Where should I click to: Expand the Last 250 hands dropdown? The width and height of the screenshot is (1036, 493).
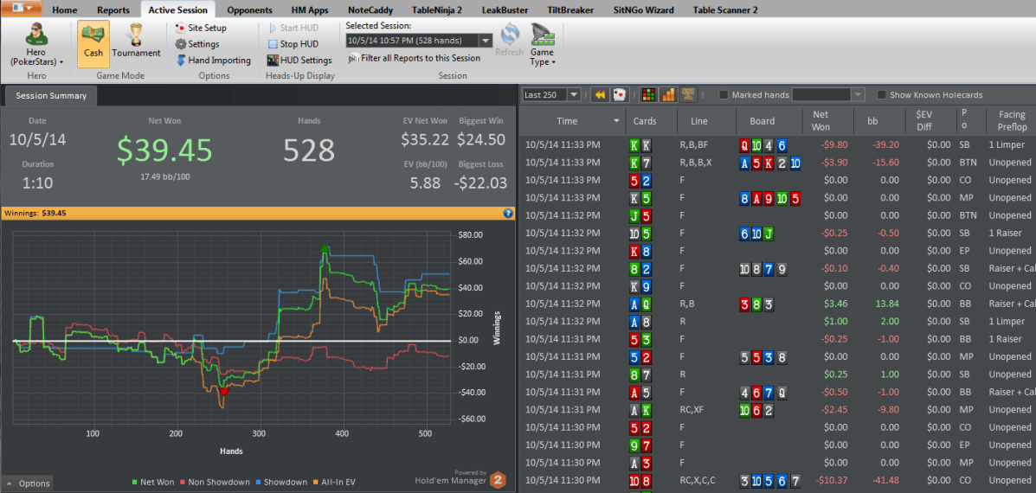point(574,95)
